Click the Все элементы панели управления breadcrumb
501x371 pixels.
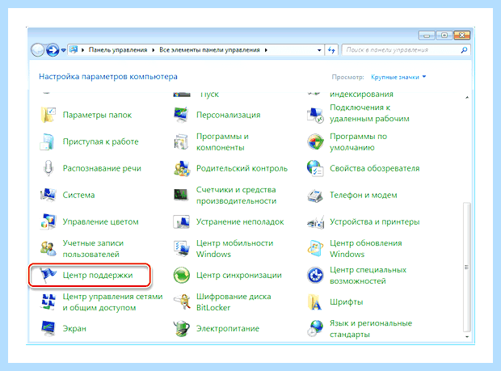coord(209,50)
